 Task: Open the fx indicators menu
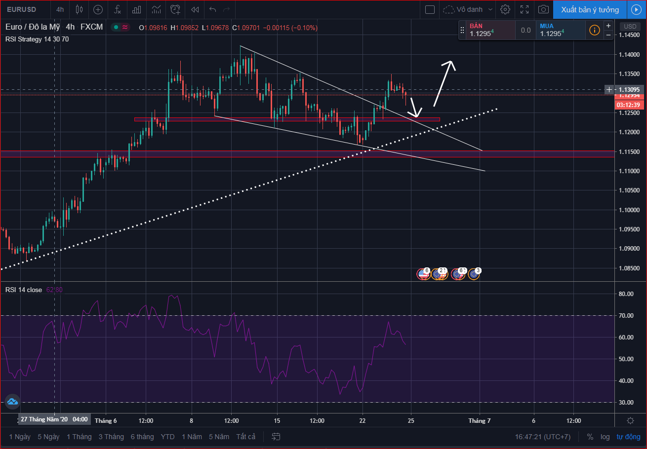118,9
